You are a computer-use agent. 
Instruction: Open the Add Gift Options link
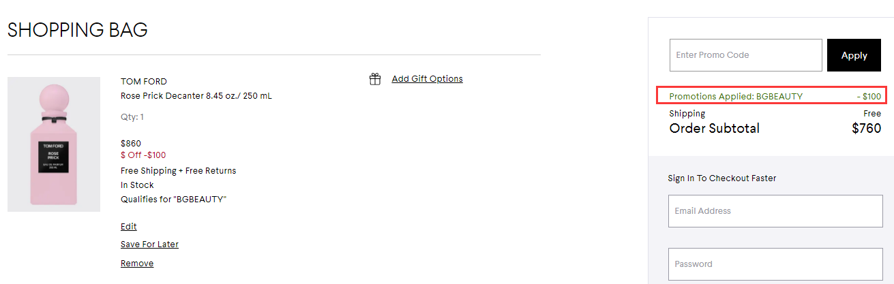click(427, 79)
